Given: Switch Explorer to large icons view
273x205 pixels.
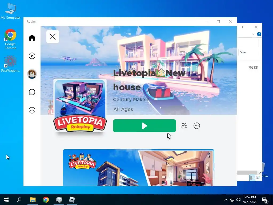Looking at the screenshot, I should [x=258, y=178].
